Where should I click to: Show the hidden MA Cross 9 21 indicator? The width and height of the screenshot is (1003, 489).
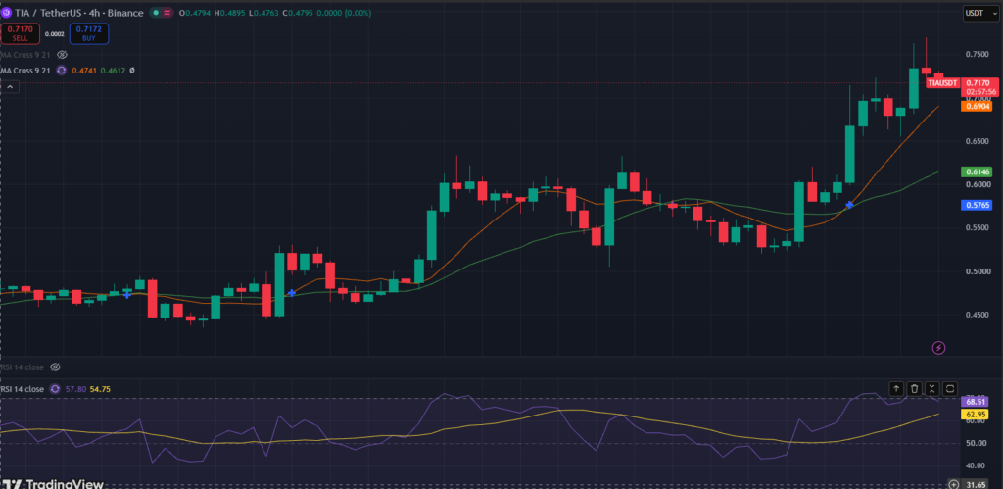coord(63,55)
